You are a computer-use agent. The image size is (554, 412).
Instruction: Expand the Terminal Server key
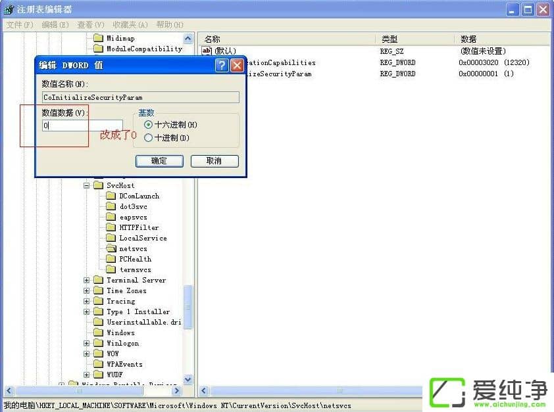point(86,280)
